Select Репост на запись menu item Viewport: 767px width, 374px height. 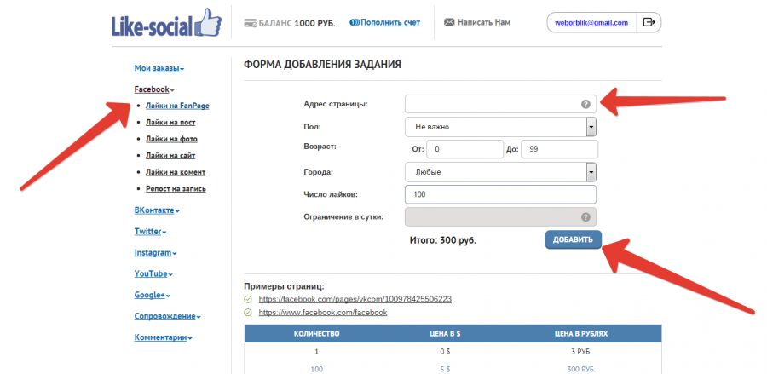(176, 189)
